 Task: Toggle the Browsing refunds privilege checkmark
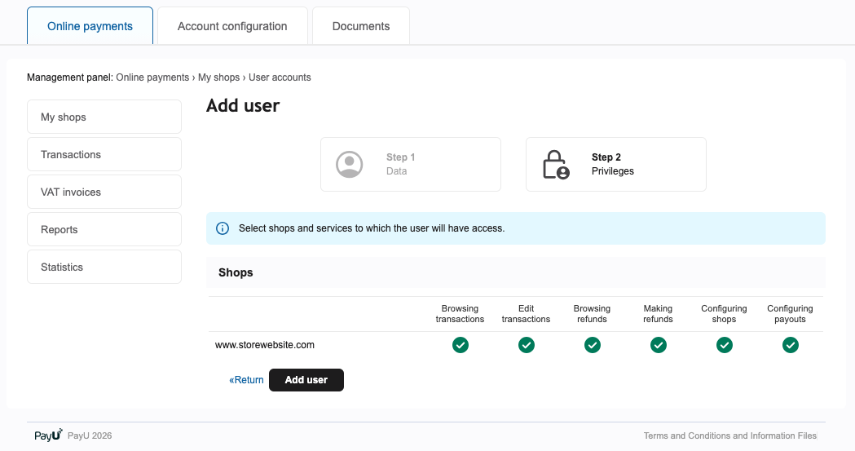pos(593,345)
